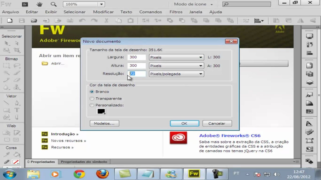
Task: Select the Hand tool in the application bar
Action: 39,4
